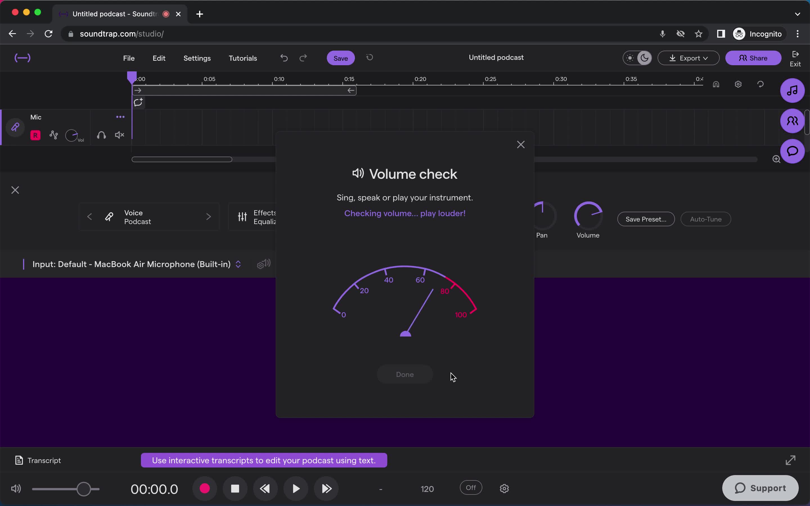This screenshot has height=506, width=810.
Task: Open the Chrome three-dot menu
Action: point(798,34)
